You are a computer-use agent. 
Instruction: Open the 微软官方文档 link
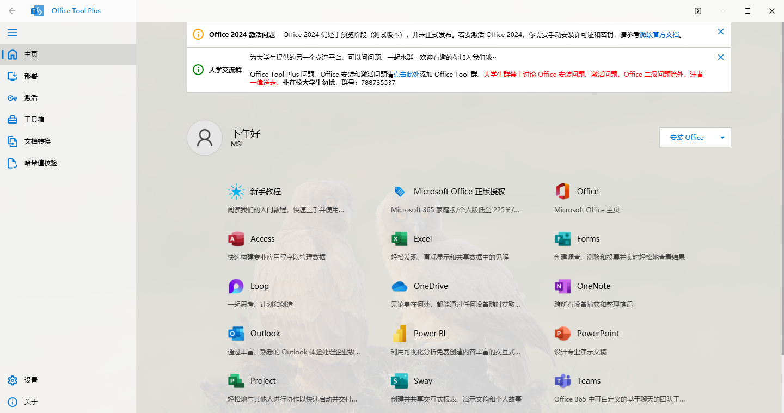659,34
